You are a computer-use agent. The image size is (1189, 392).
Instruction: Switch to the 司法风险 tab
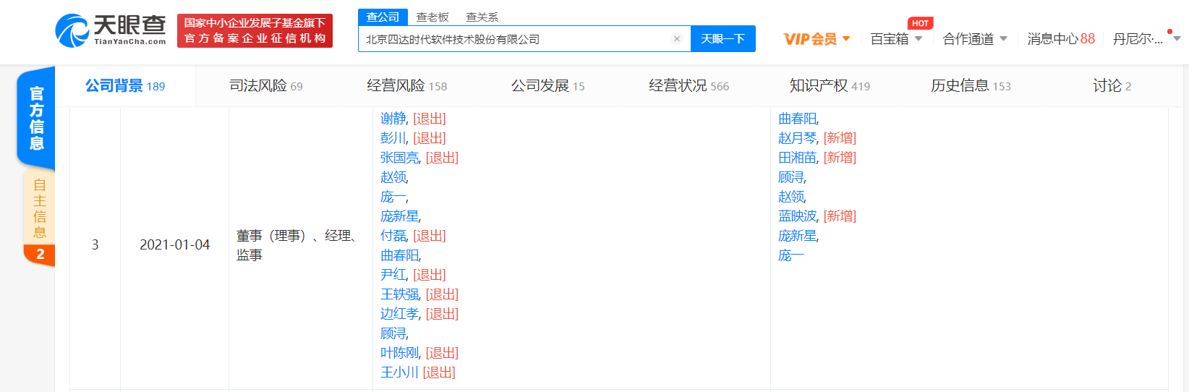[x=266, y=86]
